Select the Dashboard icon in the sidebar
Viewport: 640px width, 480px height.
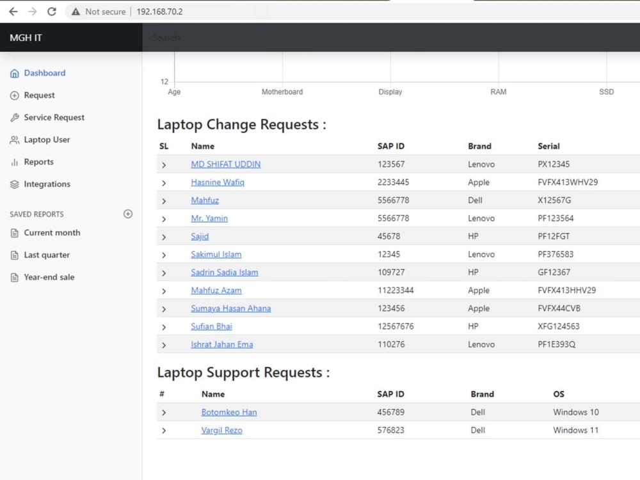[14, 73]
